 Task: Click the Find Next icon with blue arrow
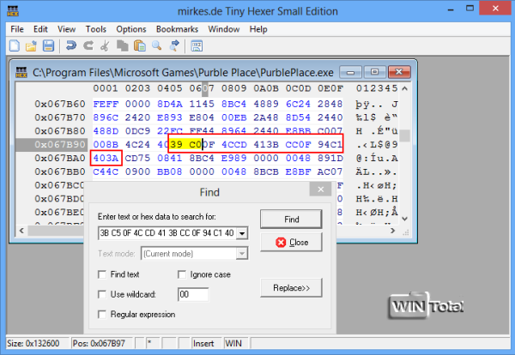click(x=174, y=45)
